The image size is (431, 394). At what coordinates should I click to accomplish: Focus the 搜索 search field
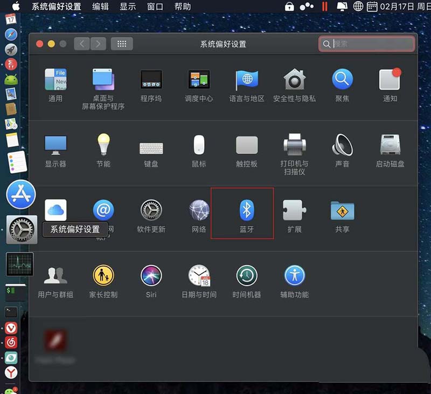pos(367,44)
